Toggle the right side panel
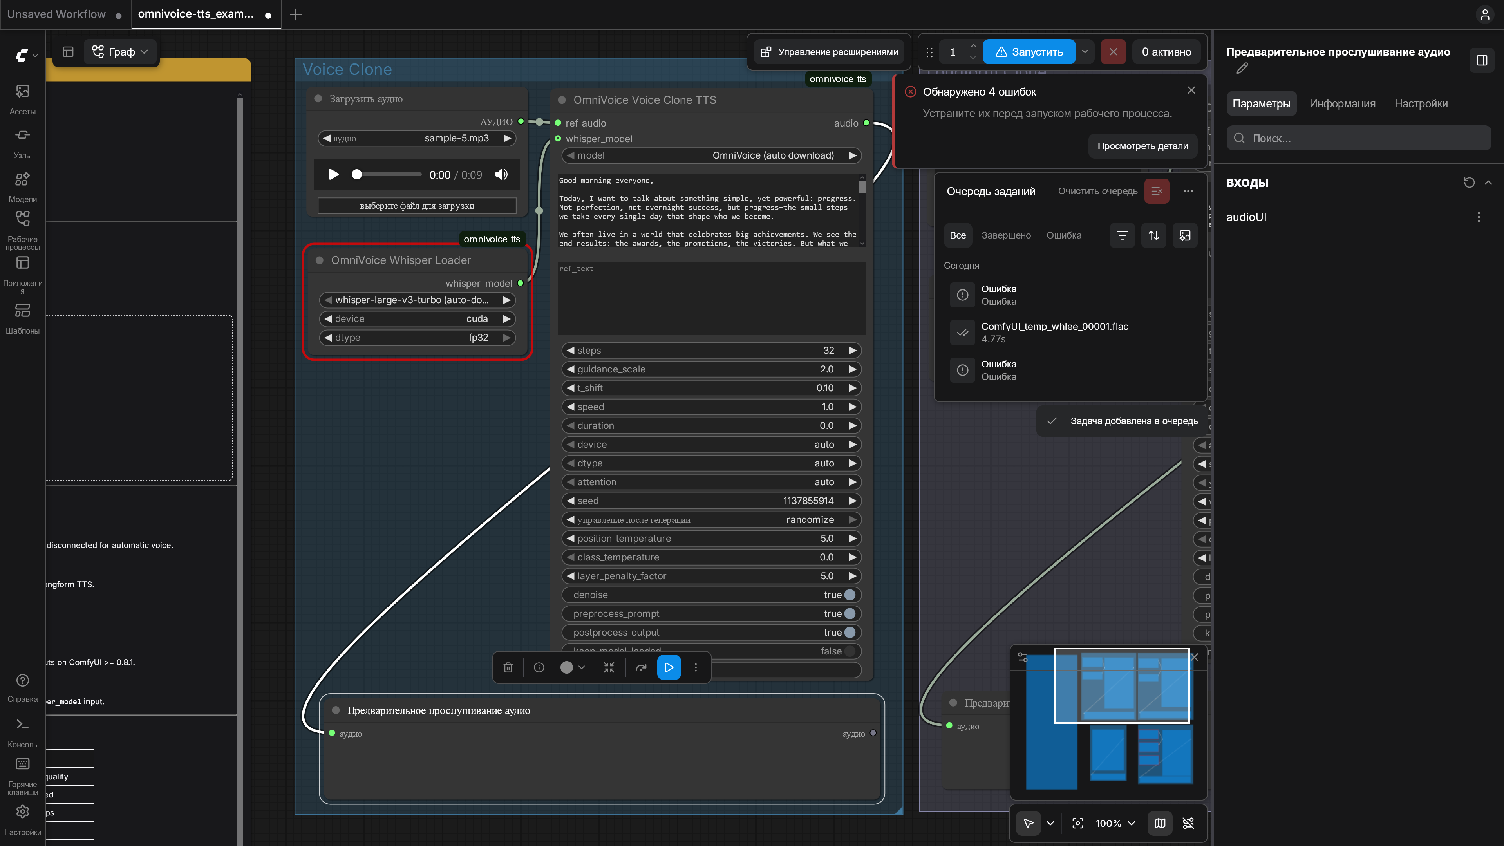This screenshot has width=1504, height=846. 1482,60
